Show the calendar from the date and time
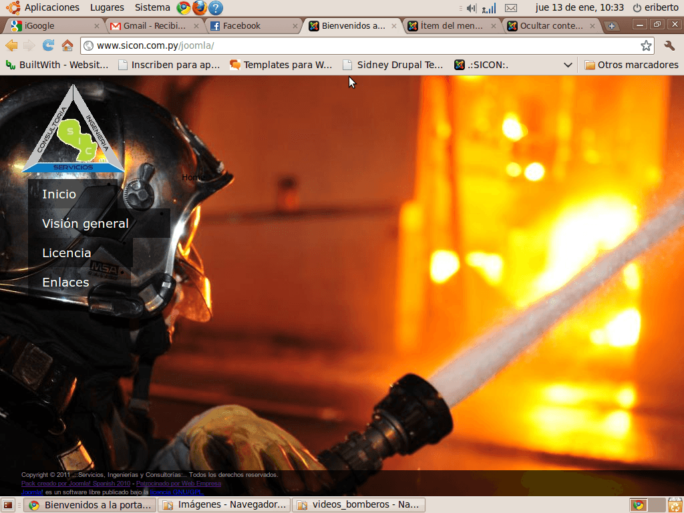Viewport: 684px width, 513px height. (579, 7)
